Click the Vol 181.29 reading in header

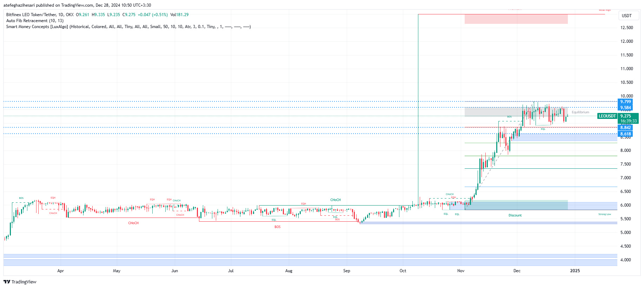179,15
